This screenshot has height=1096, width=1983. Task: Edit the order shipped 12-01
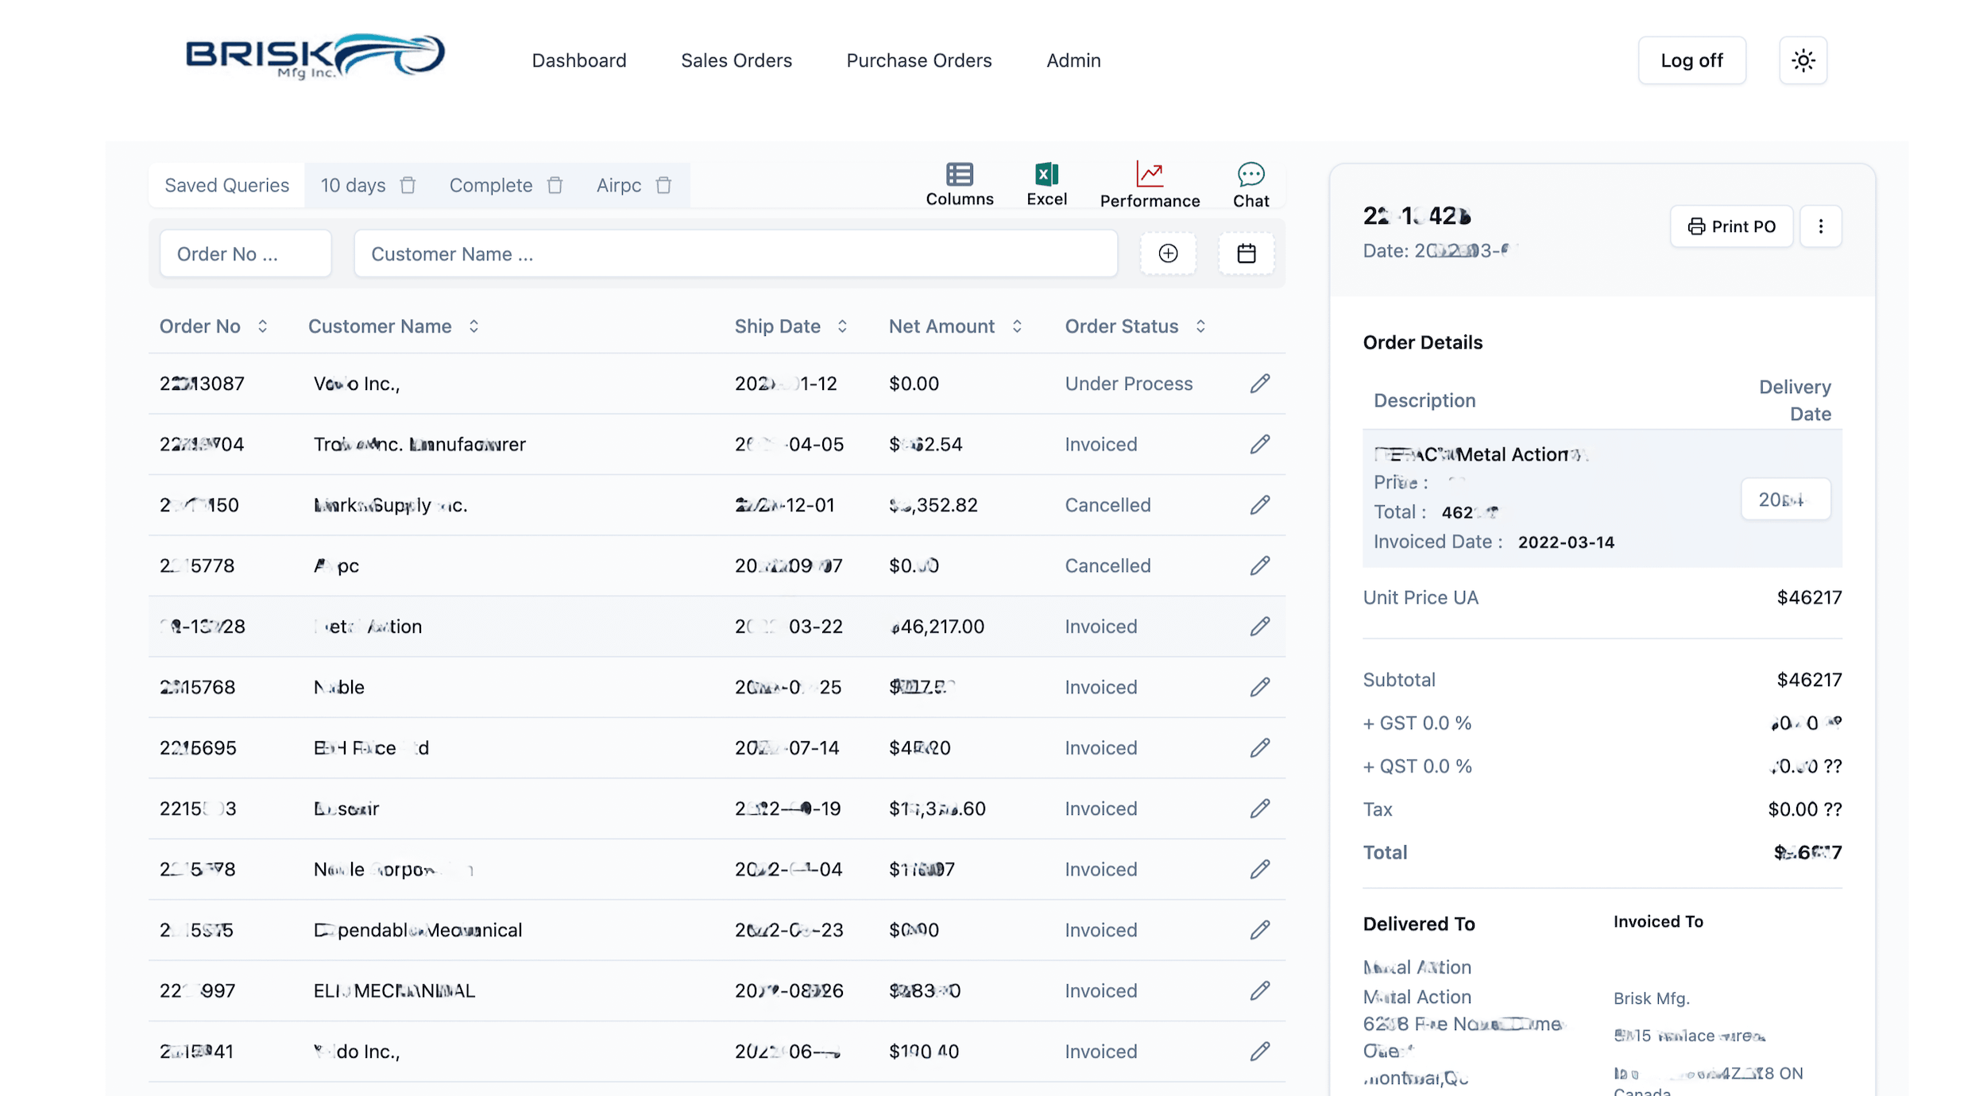[1259, 505]
